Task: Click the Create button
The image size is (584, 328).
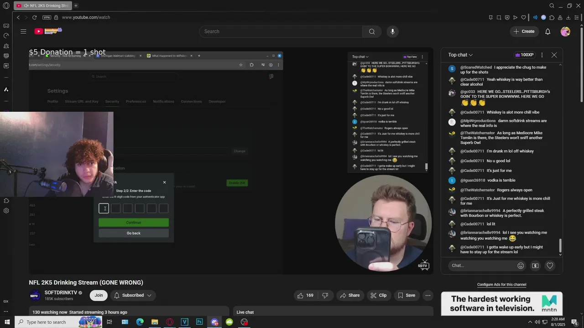Action: tap(524, 31)
